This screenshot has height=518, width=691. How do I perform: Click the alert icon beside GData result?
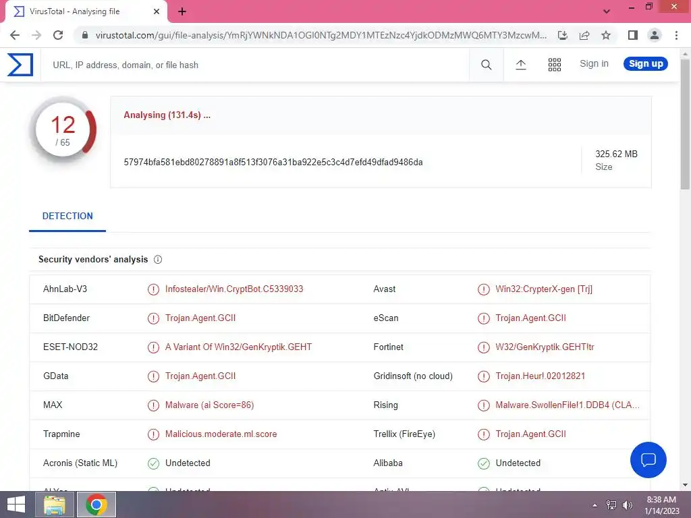coord(153,376)
